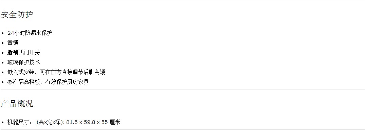Image resolution: width=365 pixels, height=130 pixels.
Task: Click the bullet before 童锁
Action: pos(3,43)
